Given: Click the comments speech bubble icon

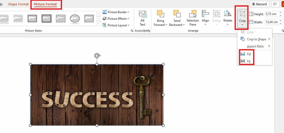Looking at the screenshot, I should tap(275, 4).
